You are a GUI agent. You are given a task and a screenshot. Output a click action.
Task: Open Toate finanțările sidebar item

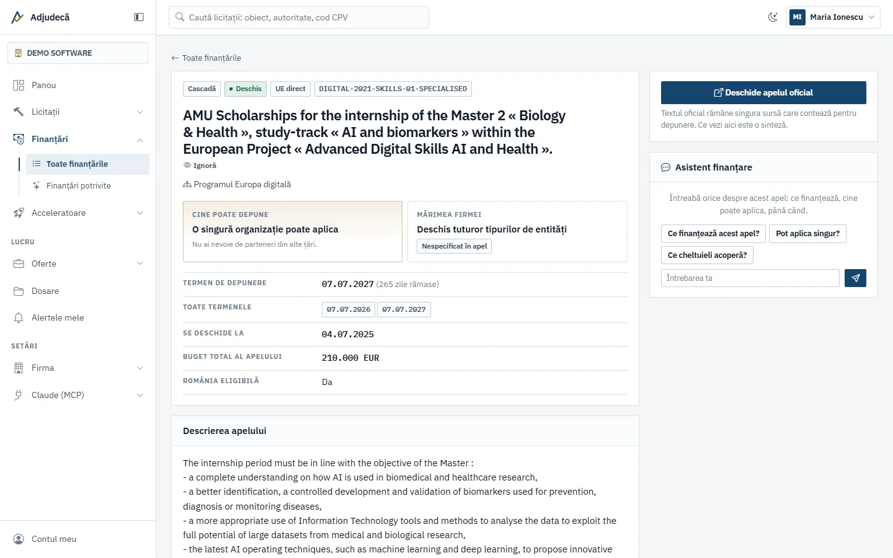pyautogui.click(x=87, y=164)
